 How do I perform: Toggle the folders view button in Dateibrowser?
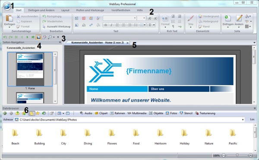pyautogui.click(x=32, y=113)
